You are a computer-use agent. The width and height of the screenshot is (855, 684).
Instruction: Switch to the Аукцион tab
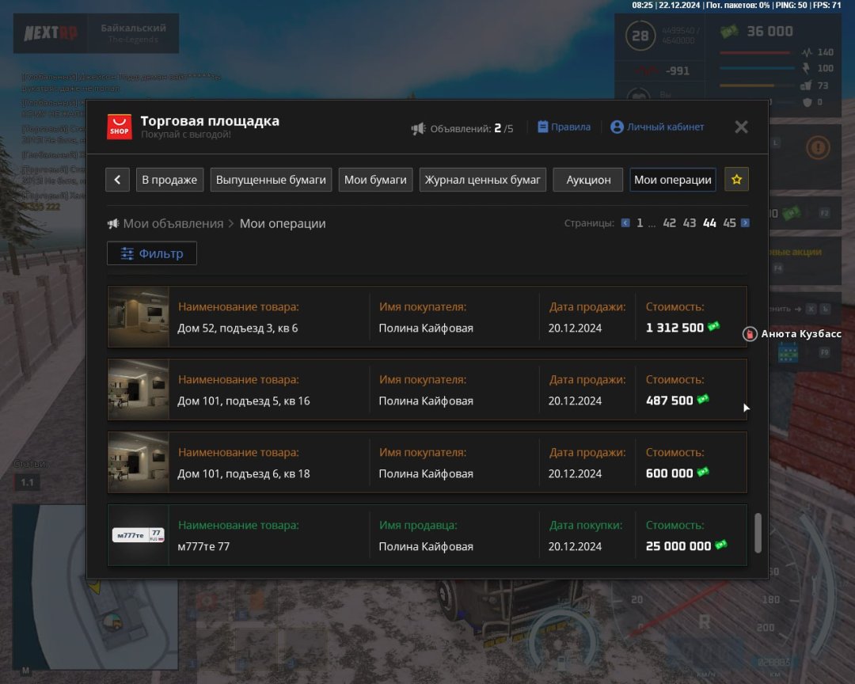tap(587, 180)
